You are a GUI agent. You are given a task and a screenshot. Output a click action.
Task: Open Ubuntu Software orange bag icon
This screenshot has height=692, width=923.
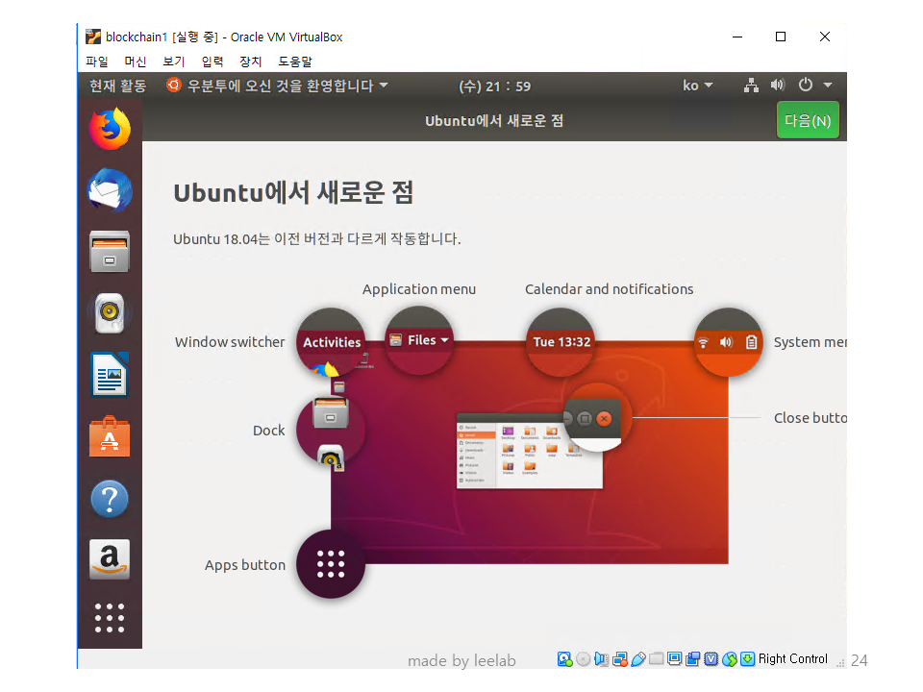(x=110, y=436)
